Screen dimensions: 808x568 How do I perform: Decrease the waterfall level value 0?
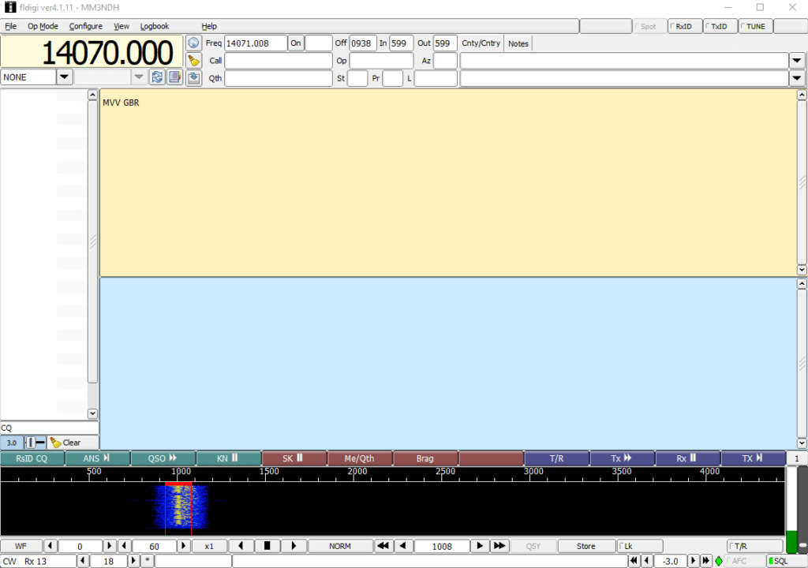click(x=50, y=546)
